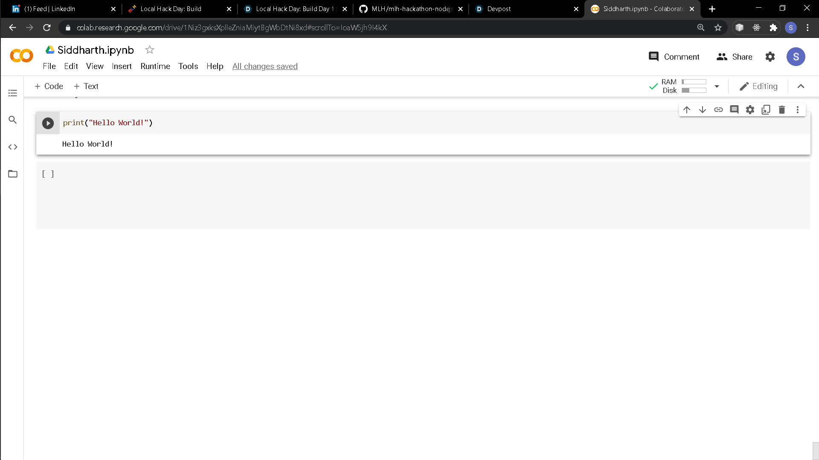This screenshot has height=460, width=819.
Task: Expand the RAM and Disk connection dropdown
Action: tap(717, 86)
